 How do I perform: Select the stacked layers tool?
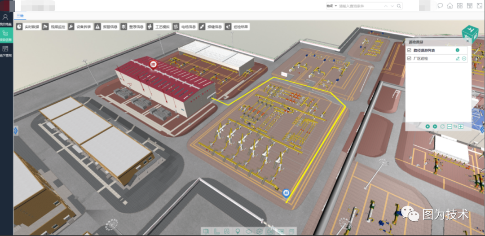point(291,232)
